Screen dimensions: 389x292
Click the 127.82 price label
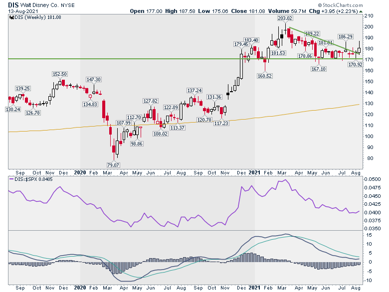(150, 101)
